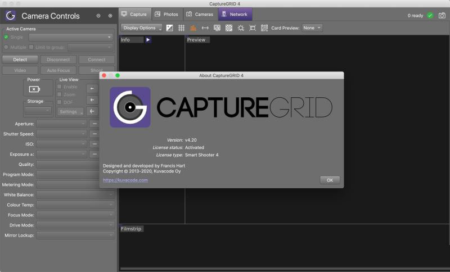Toggle the exposure overlay icon in the display toolbar
Image resolution: width=450 pixels, height=272 pixels.
[170, 28]
